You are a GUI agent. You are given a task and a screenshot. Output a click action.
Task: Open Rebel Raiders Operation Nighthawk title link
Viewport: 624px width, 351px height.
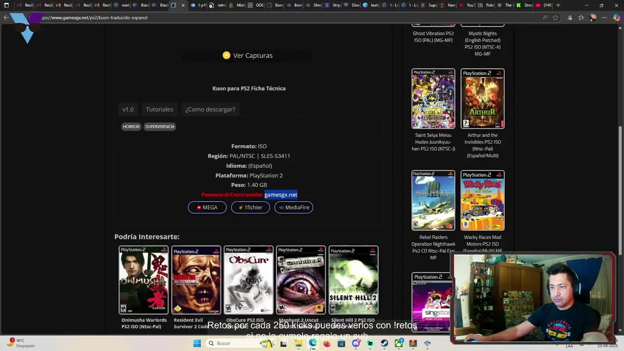point(433,247)
